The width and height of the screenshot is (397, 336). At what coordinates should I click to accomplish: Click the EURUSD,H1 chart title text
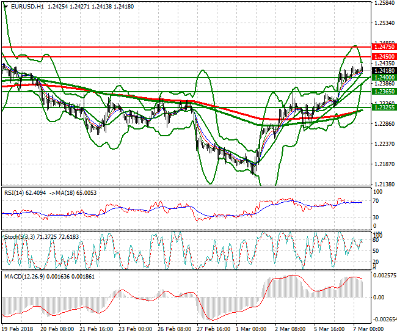[x=28, y=6]
